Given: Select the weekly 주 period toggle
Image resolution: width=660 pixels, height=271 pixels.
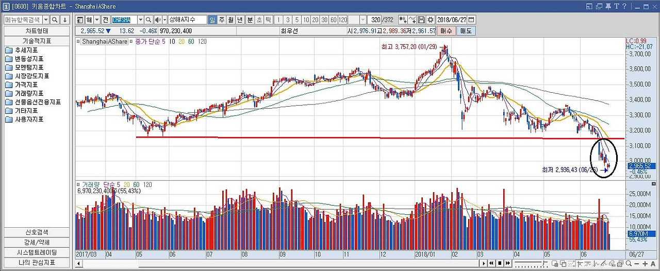Looking at the screenshot, I should pos(222,20).
